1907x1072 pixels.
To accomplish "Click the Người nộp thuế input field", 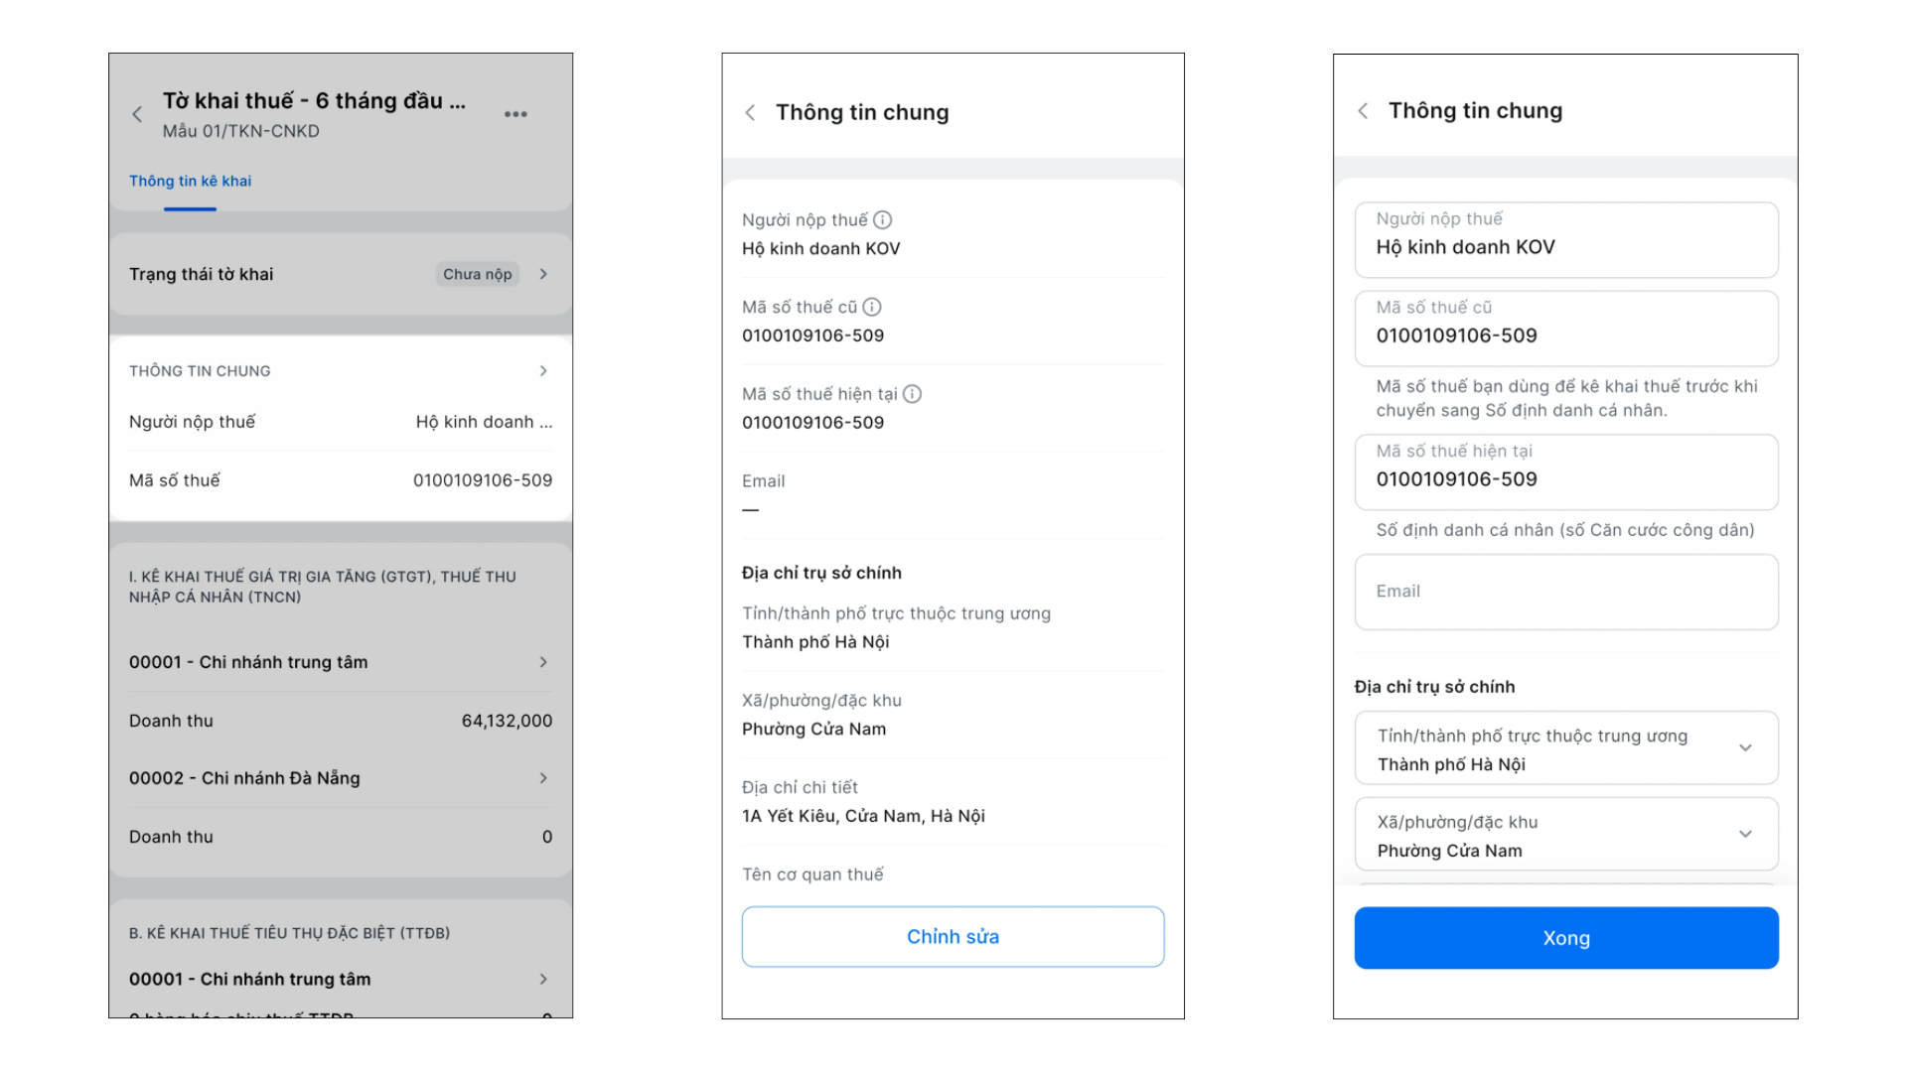I will [1566, 240].
